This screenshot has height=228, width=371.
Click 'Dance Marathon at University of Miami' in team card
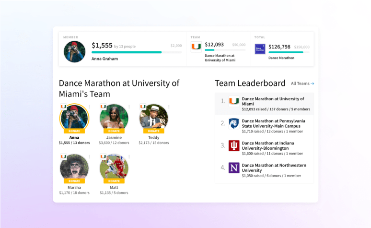220,58
